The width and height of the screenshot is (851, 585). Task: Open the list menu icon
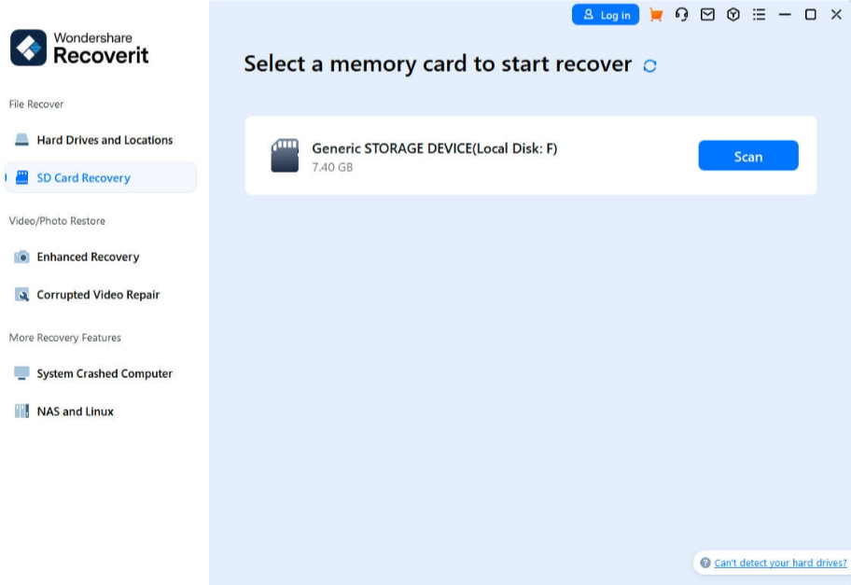coord(760,15)
